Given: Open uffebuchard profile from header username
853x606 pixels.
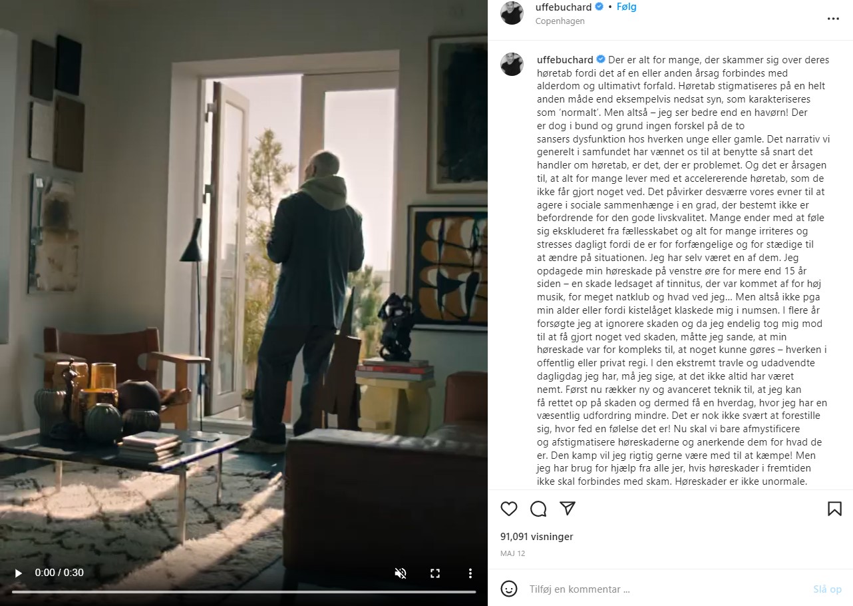Looking at the screenshot, I should coord(564,7).
